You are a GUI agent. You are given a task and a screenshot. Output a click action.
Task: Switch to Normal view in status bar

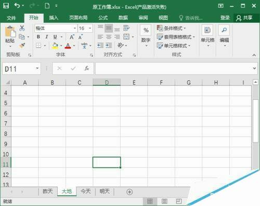click(150, 201)
